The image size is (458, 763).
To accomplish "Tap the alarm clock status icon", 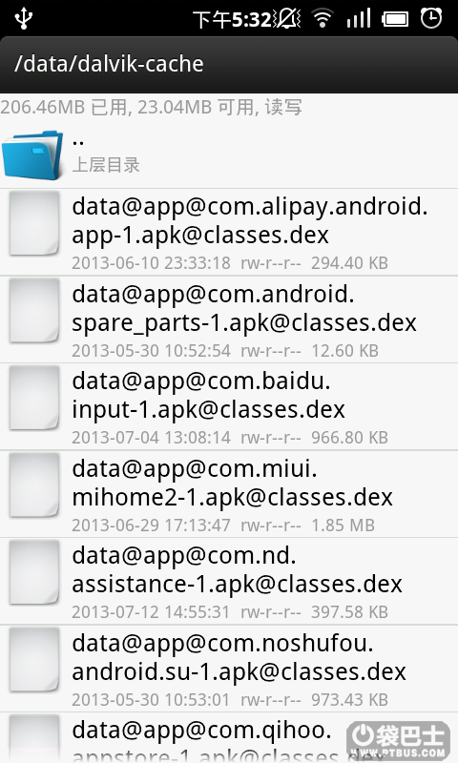I will coord(431,18).
